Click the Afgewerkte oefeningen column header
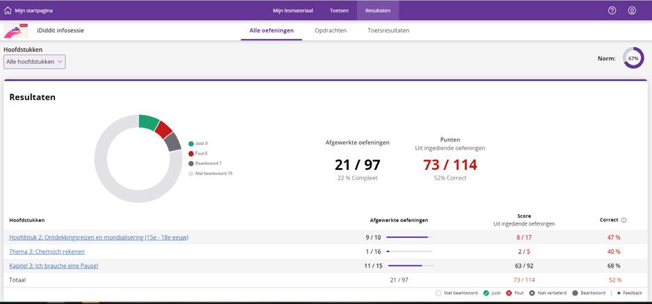652x304 pixels. click(399, 220)
